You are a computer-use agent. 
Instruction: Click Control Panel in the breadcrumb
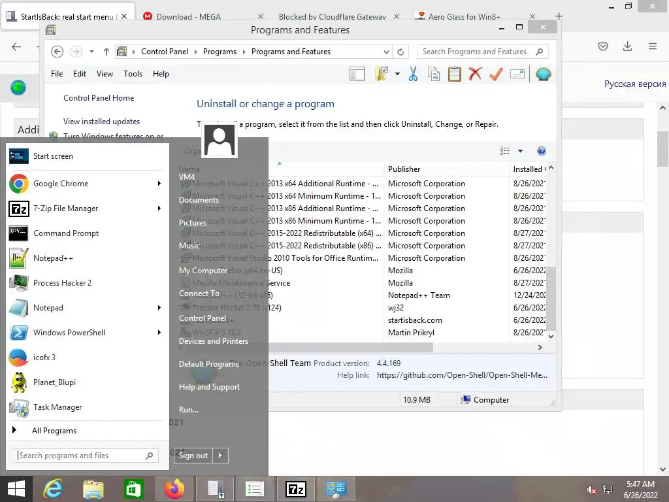[x=164, y=52]
